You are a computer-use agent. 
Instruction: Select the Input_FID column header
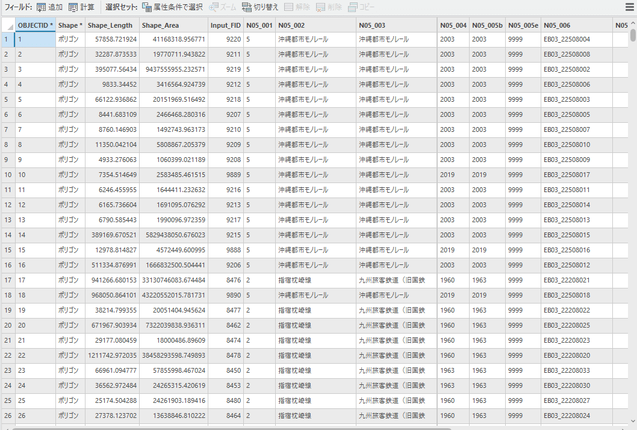coord(225,25)
